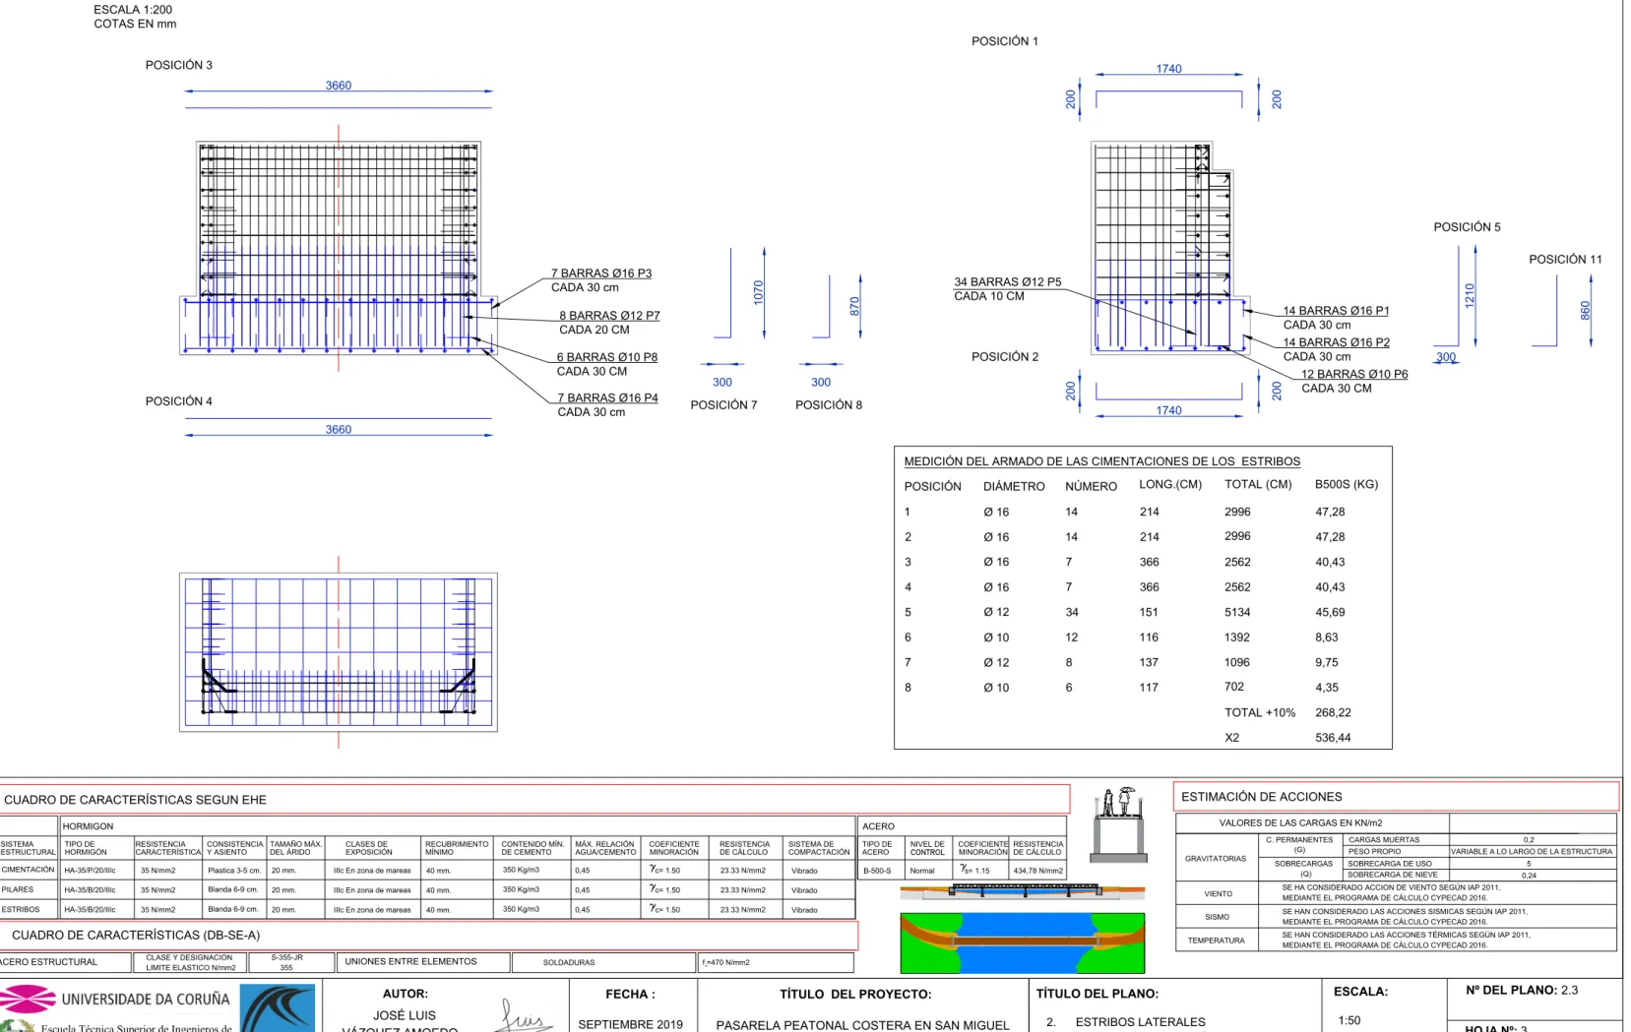Select the POSICIÓN 8 label

[x=829, y=405]
